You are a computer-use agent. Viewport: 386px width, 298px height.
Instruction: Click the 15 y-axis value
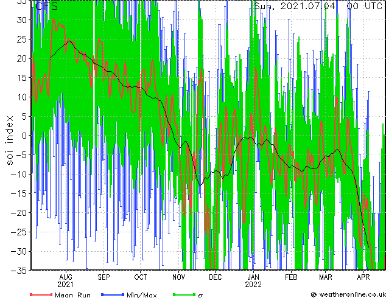[x=22, y=78]
